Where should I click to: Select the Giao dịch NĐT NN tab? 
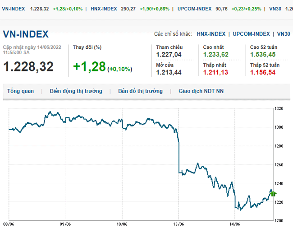pos(201,91)
